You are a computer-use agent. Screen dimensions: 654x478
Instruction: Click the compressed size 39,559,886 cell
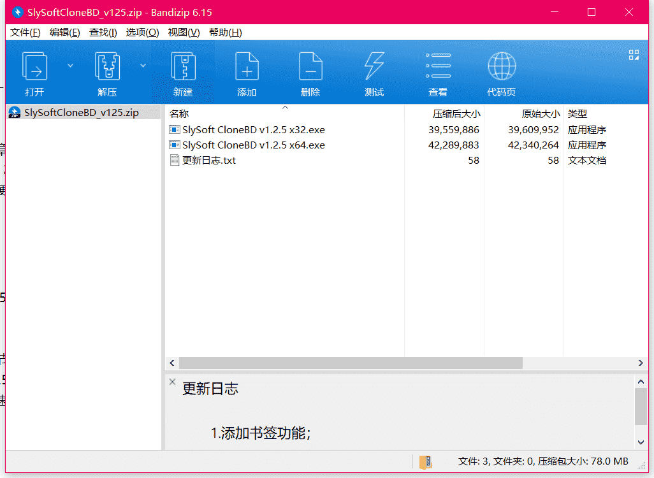(454, 130)
